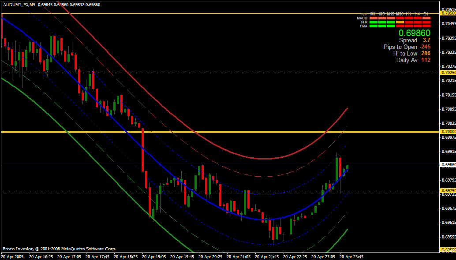Click the highlighted 0.7050 level tag on price axis

(x=449, y=13)
